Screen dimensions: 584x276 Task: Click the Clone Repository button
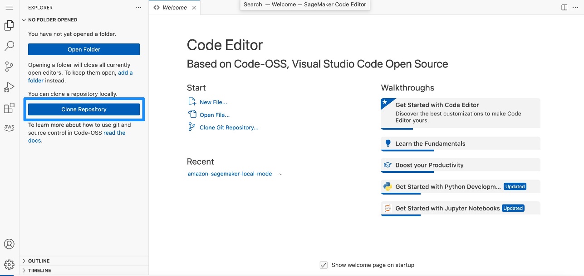pos(84,109)
